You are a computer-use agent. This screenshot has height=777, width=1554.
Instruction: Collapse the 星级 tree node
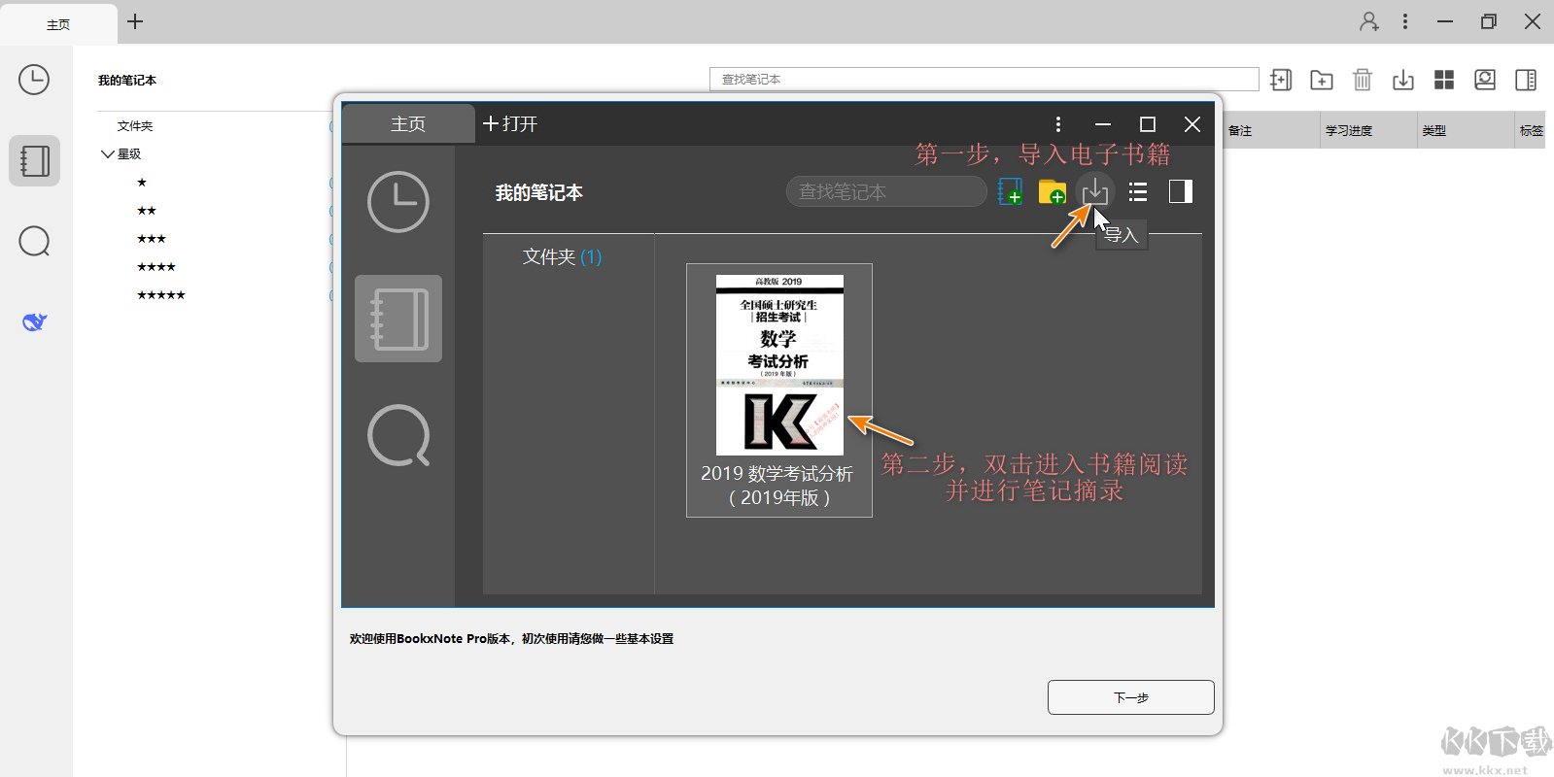coord(108,153)
